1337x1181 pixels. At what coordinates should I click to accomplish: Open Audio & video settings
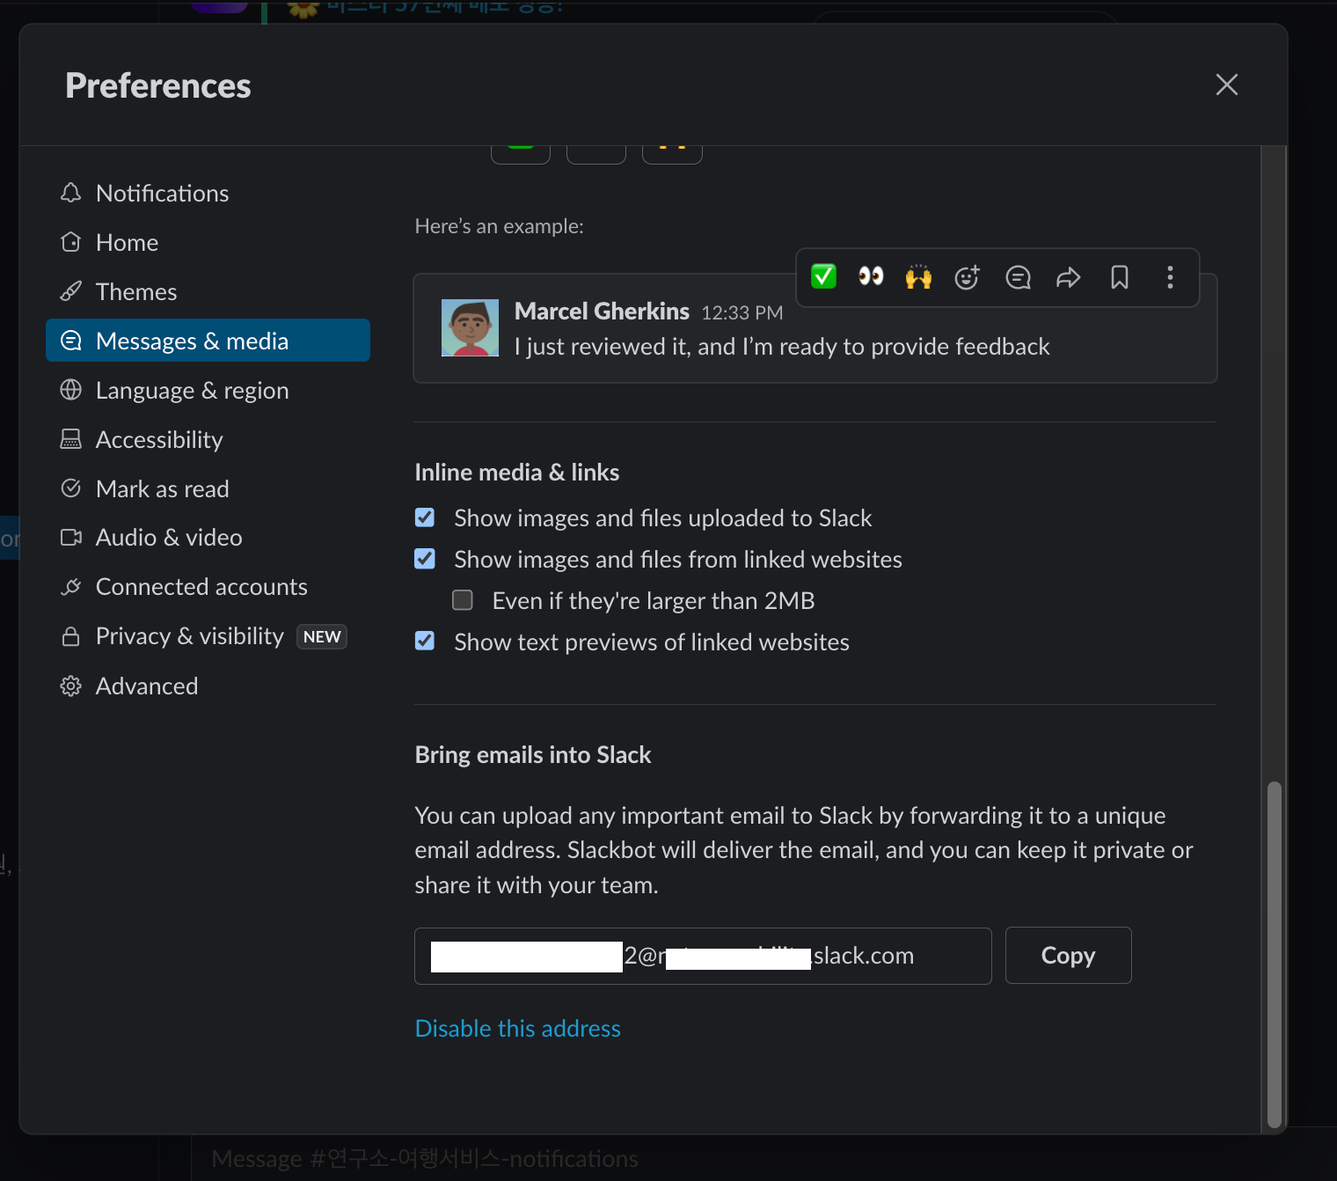[x=208, y=538]
